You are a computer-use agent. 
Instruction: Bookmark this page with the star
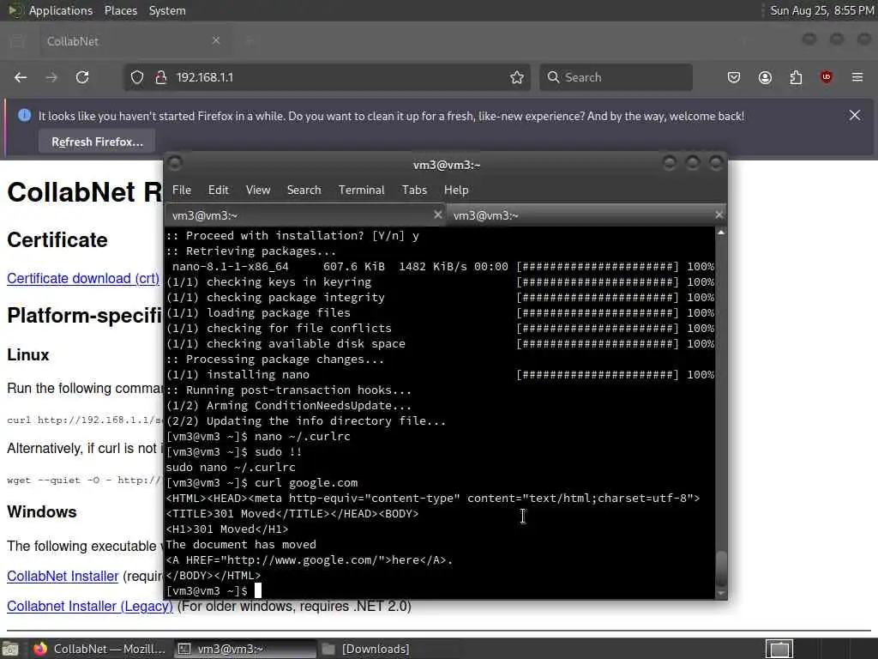click(517, 77)
